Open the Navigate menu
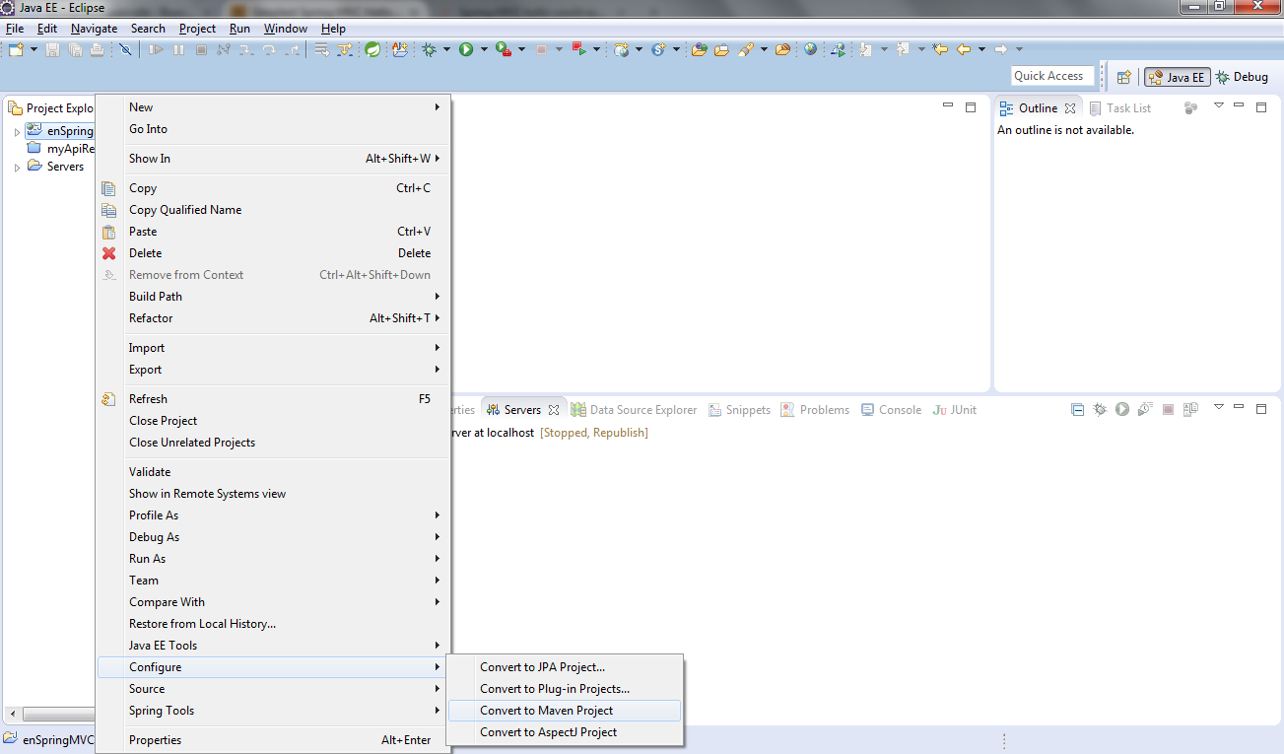 (x=94, y=29)
